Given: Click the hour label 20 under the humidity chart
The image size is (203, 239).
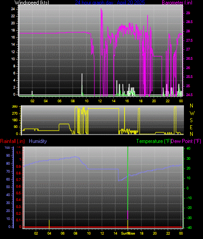Looking at the screenshot, I should point(155,233).
